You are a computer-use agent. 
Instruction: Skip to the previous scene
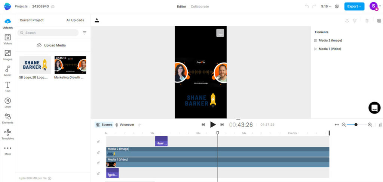click(203, 125)
